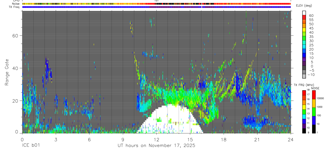The image size is (327, 151).
Task: Click the '100' value on the NOISE scale
Action: click(x=319, y=116)
